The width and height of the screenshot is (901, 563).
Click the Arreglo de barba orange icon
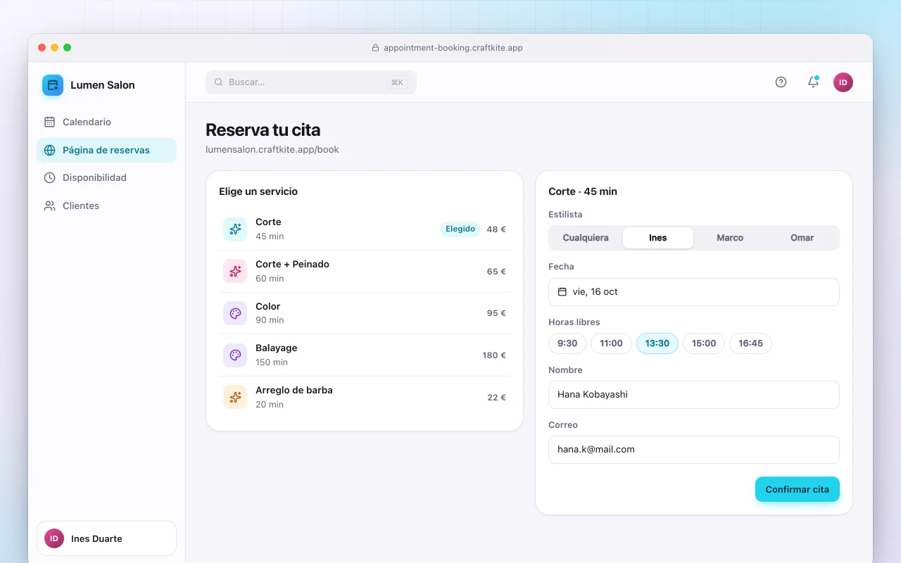click(235, 398)
